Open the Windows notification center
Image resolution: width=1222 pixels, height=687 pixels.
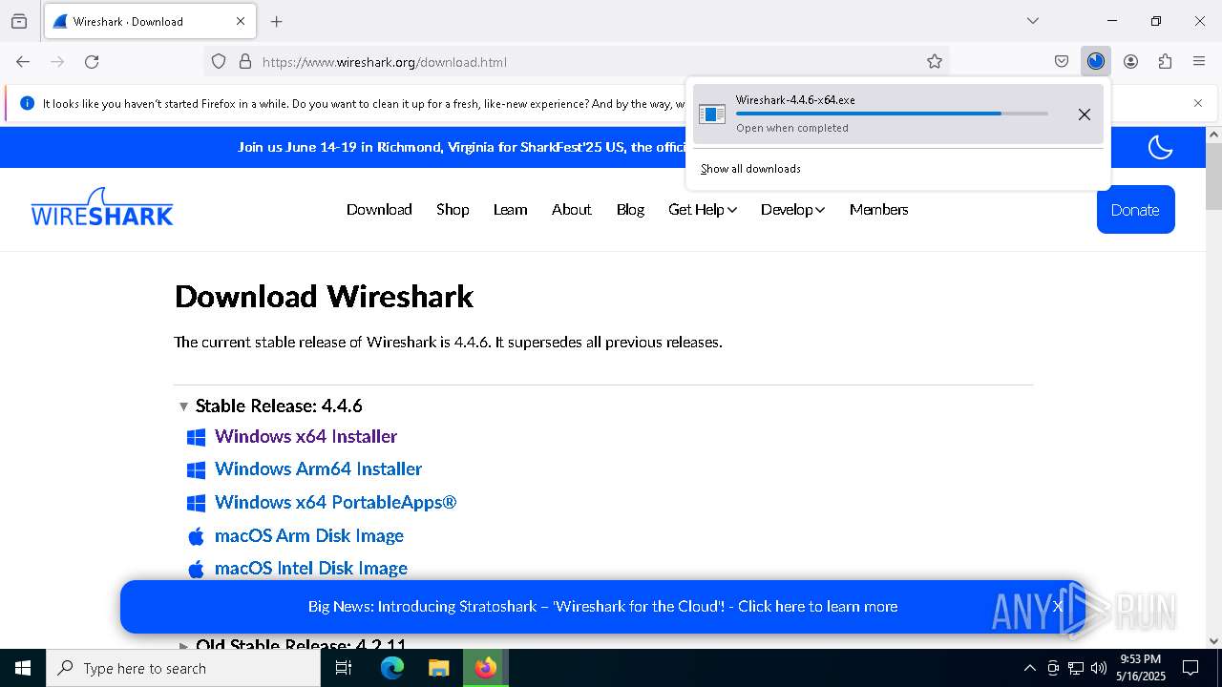(1190, 668)
